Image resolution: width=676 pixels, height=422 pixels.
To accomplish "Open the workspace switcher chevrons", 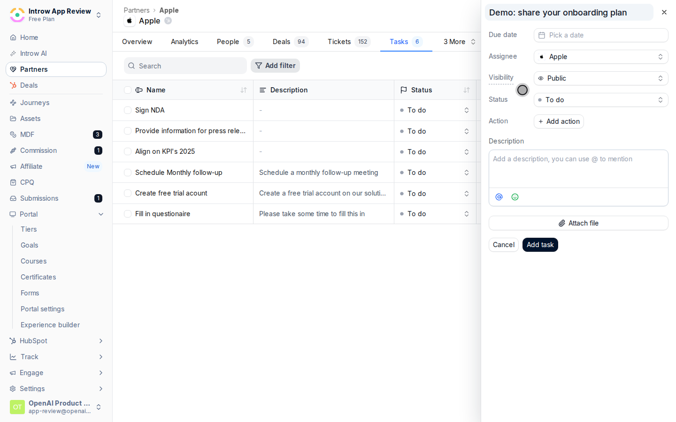I will pyautogui.click(x=99, y=15).
